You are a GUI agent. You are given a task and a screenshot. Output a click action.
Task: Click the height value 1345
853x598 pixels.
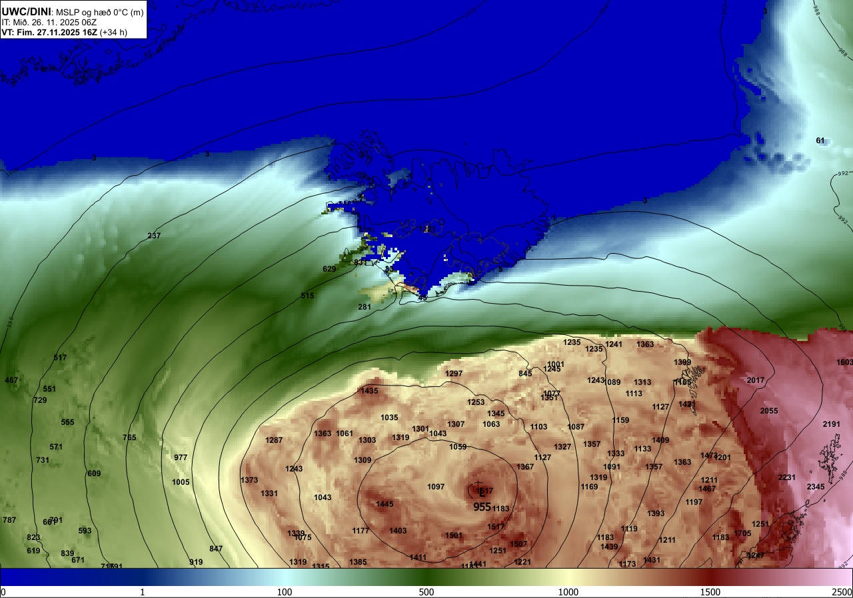[x=496, y=414]
